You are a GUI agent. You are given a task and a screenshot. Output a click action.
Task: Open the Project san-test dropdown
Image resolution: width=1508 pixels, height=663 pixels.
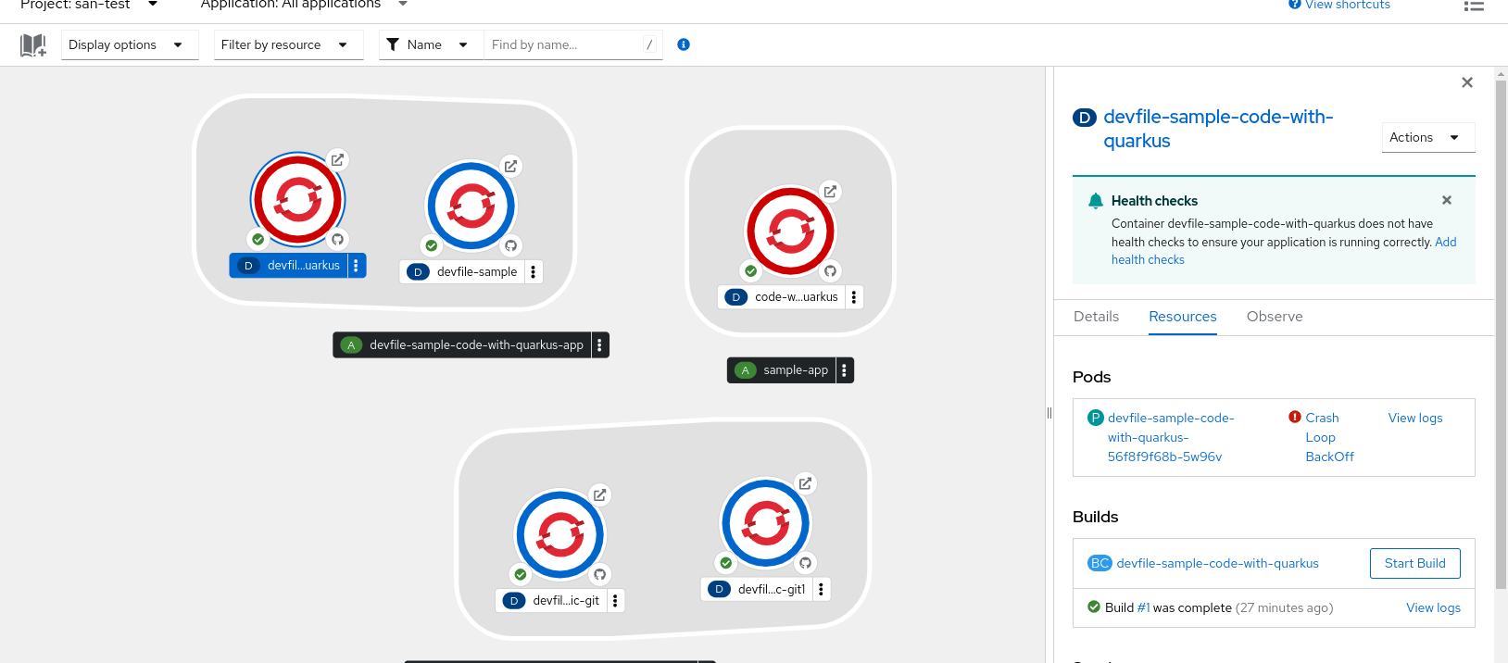pyautogui.click(x=89, y=5)
